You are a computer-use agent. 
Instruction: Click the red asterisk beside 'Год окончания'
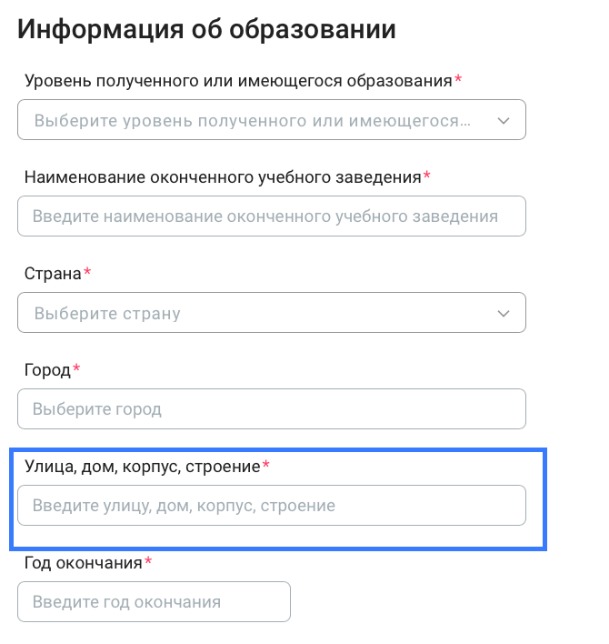[148, 561]
